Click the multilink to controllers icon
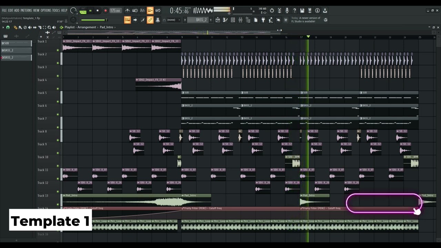 coord(157,20)
